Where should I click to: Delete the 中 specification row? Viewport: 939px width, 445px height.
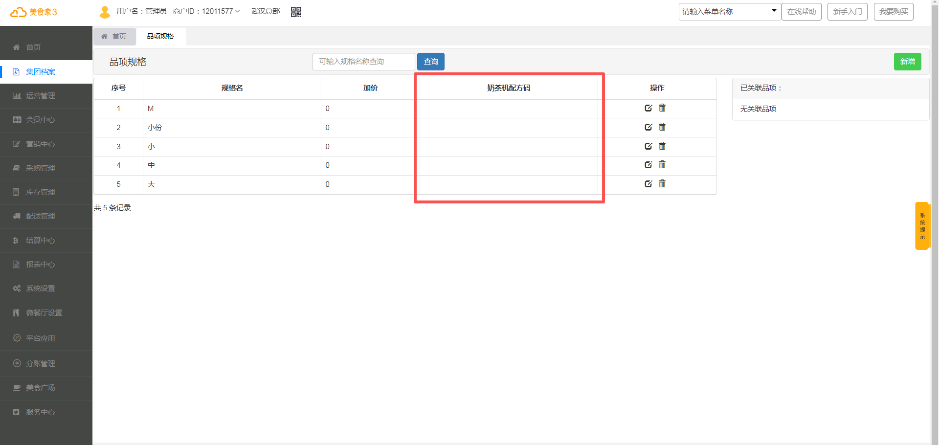tap(662, 165)
